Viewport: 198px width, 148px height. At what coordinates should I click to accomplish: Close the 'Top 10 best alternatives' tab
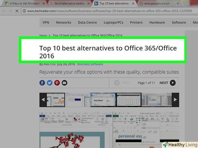point(133,4)
